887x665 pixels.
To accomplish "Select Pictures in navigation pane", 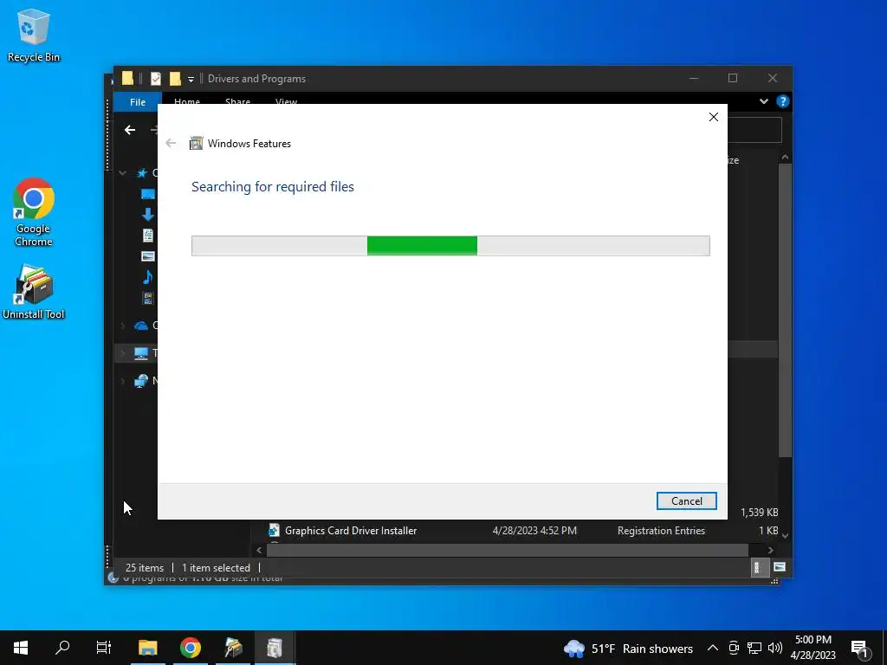I will pyautogui.click(x=148, y=256).
